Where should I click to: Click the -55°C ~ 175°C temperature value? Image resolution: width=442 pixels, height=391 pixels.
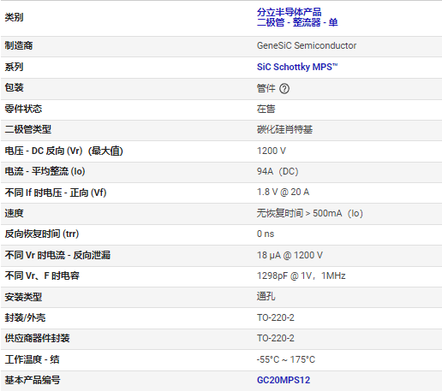(x=285, y=359)
